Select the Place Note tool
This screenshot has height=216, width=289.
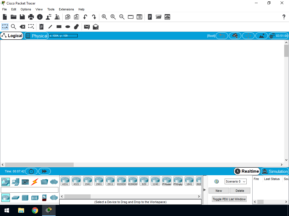tap(41, 27)
